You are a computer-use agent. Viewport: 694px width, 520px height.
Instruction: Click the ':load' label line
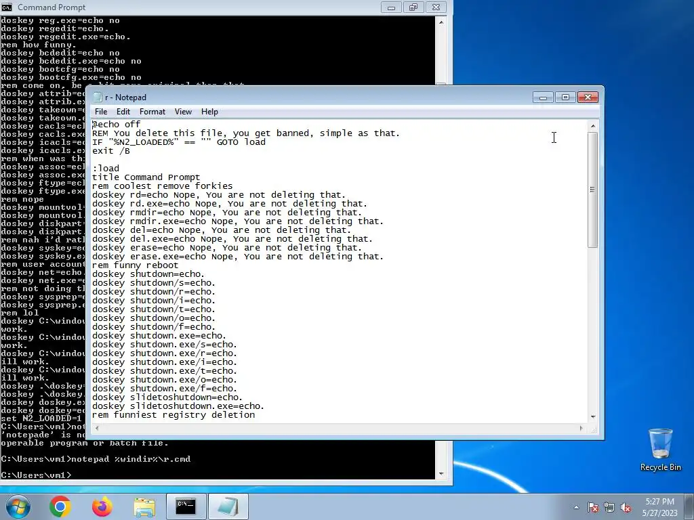(106, 169)
